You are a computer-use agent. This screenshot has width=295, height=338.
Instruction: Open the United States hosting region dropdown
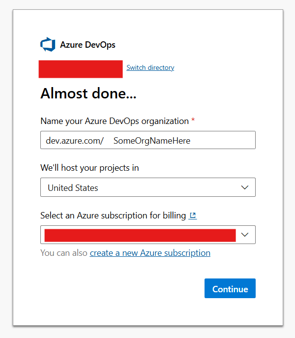148,187
